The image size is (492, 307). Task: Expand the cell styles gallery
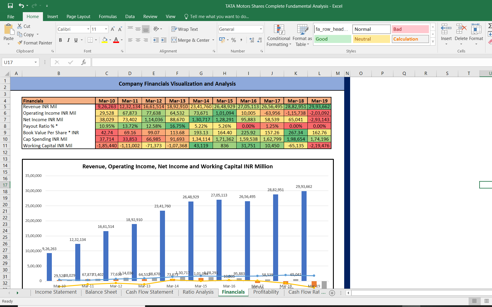point(433,42)
